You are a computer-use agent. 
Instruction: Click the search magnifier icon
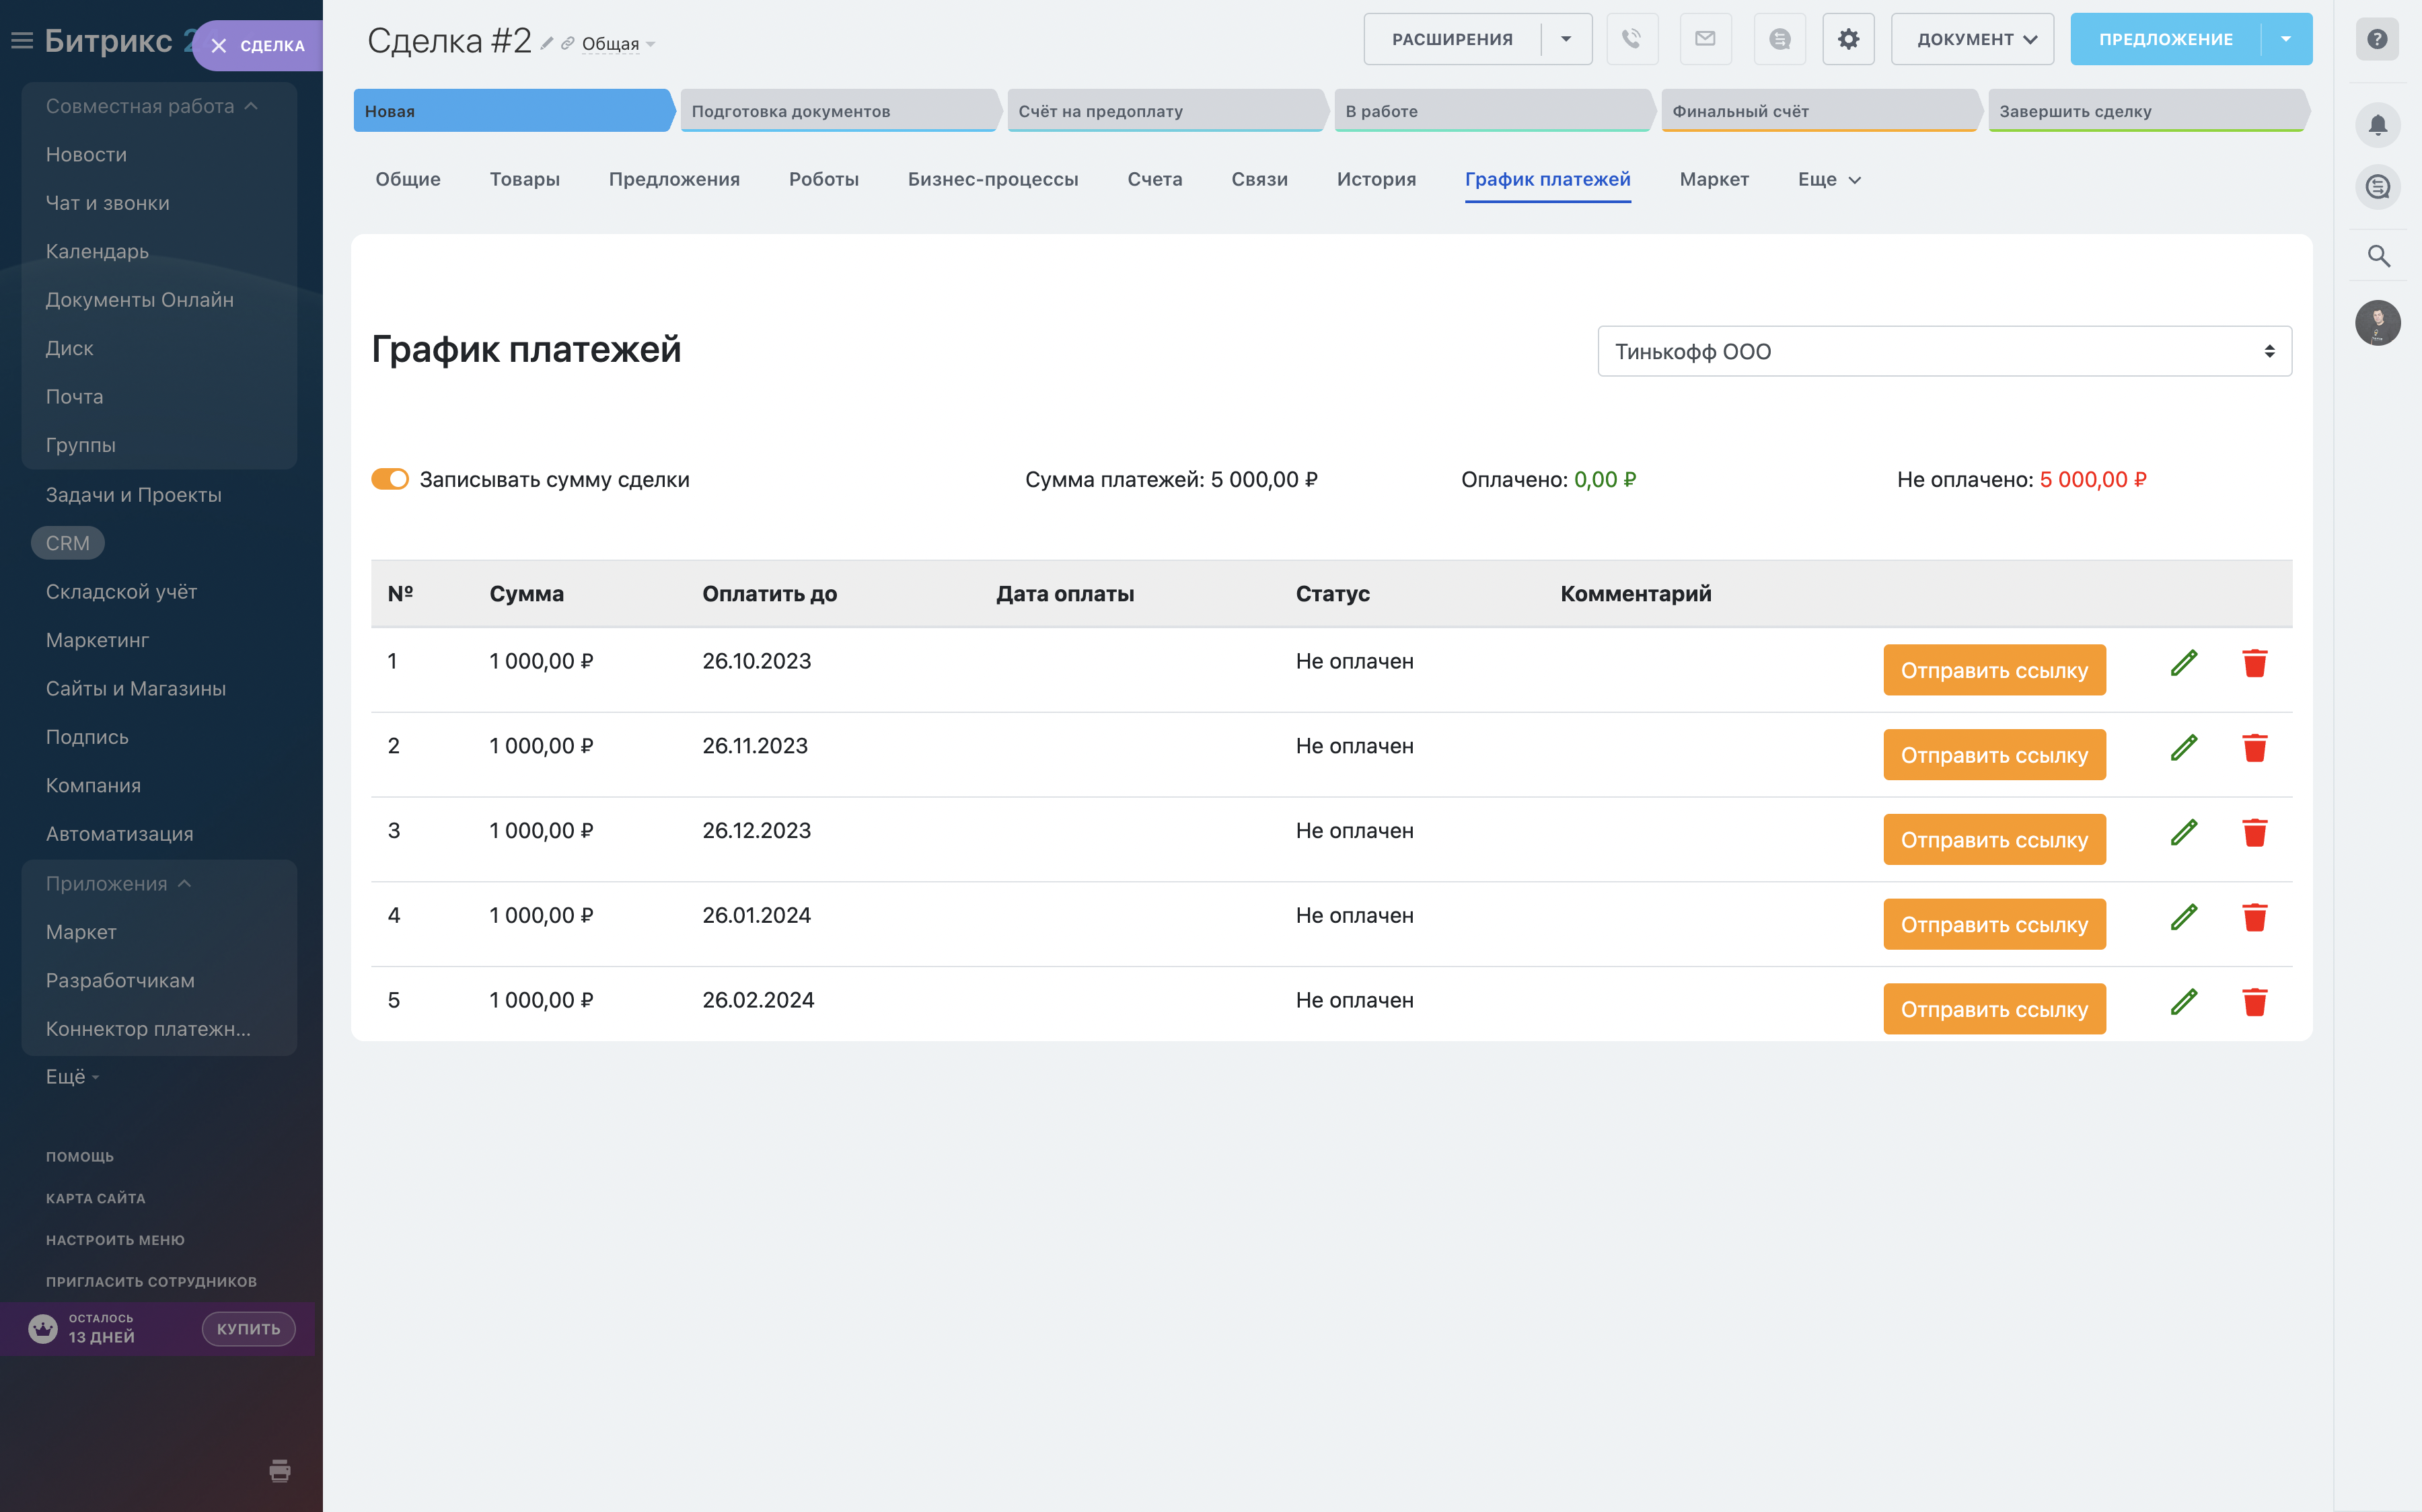point(2378,256)
